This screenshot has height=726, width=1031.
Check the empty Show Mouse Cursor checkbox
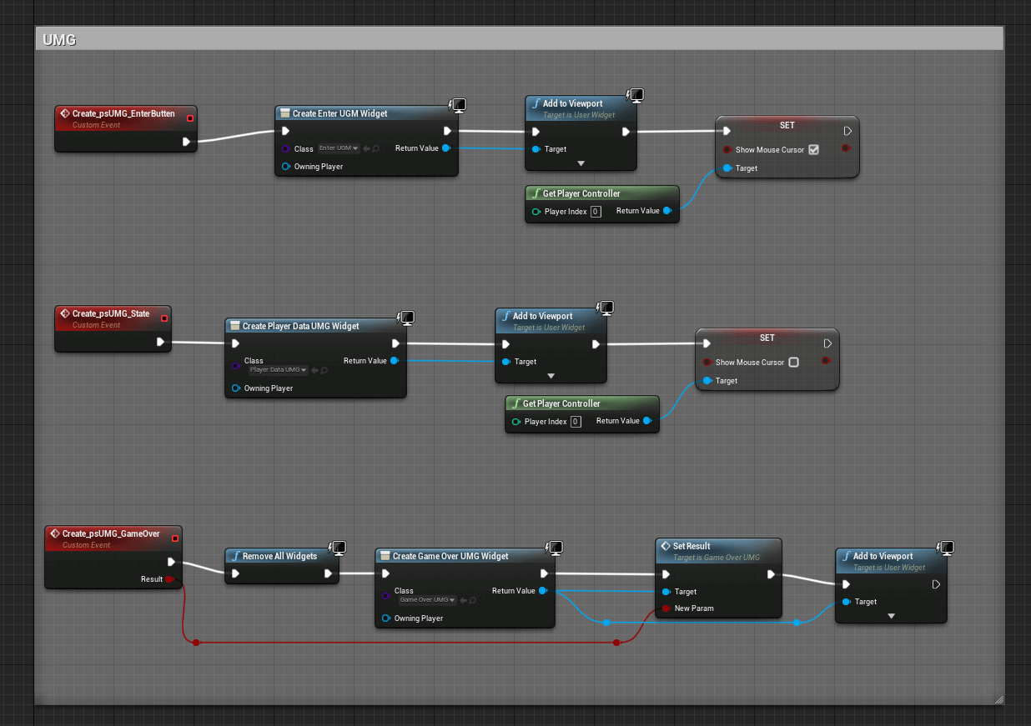(793, 363)
